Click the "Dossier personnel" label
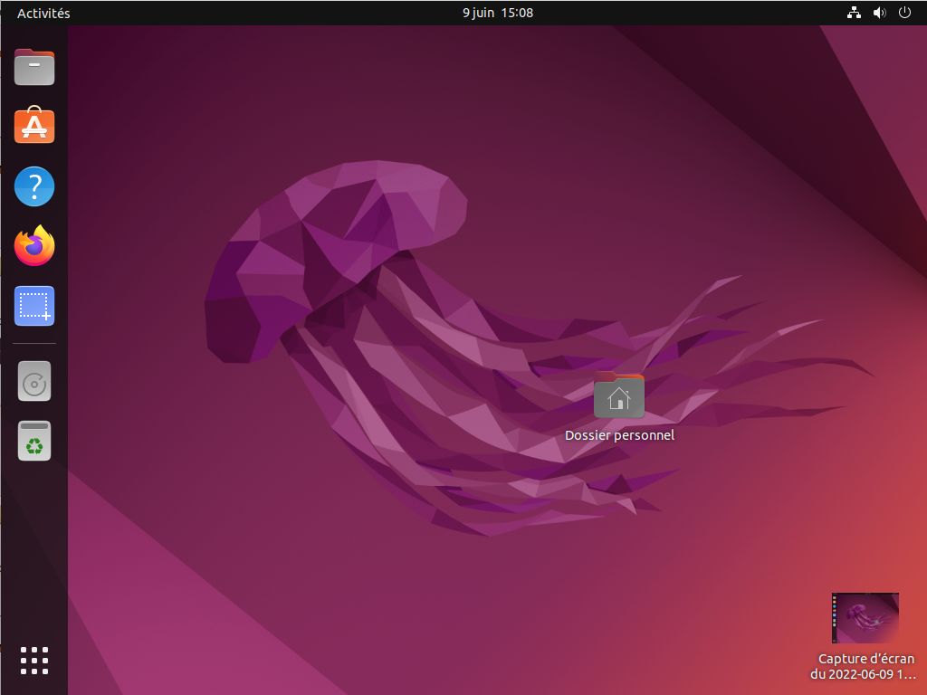Viewport: 927px width, 695px height. (x=619, y=435)
